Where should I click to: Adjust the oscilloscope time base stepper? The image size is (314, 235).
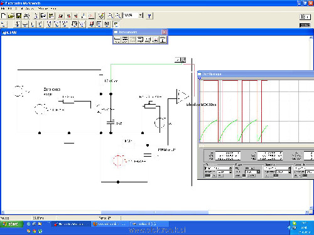[230, 168]
